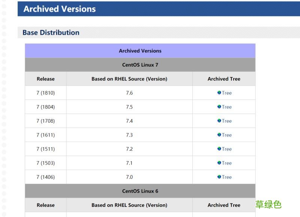Screen dimensions: 300x217
Task: Click Tree in the RHEL 7.4 row
Action: coord(226,121)
